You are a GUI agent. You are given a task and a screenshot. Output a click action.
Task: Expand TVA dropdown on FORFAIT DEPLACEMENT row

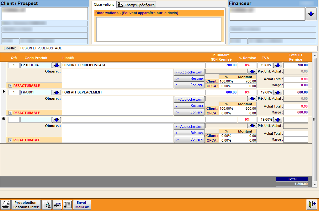tap(278, 93)
